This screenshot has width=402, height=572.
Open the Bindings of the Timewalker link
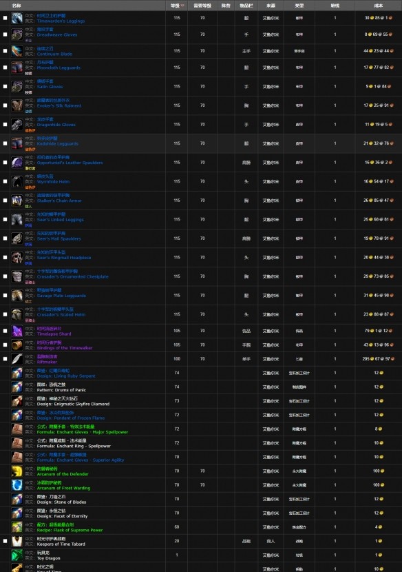[x=65, y=348]
